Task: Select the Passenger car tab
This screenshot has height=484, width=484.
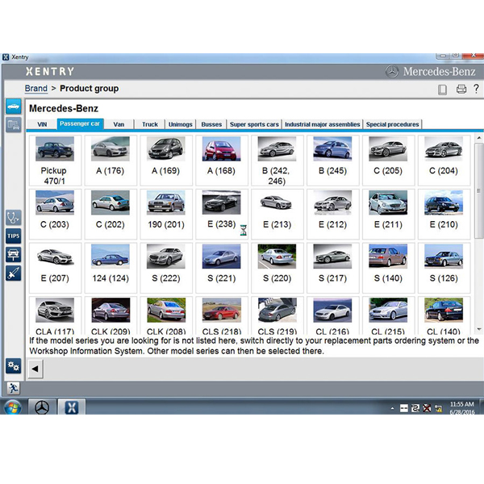Action: click(x=80, y=123)
